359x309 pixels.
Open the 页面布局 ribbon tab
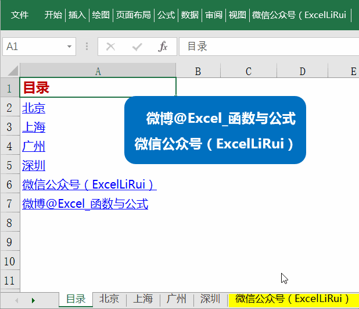point(134,15)
